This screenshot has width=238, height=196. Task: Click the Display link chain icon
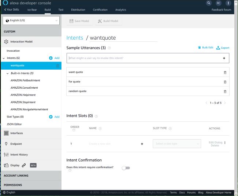coord(24,165)
